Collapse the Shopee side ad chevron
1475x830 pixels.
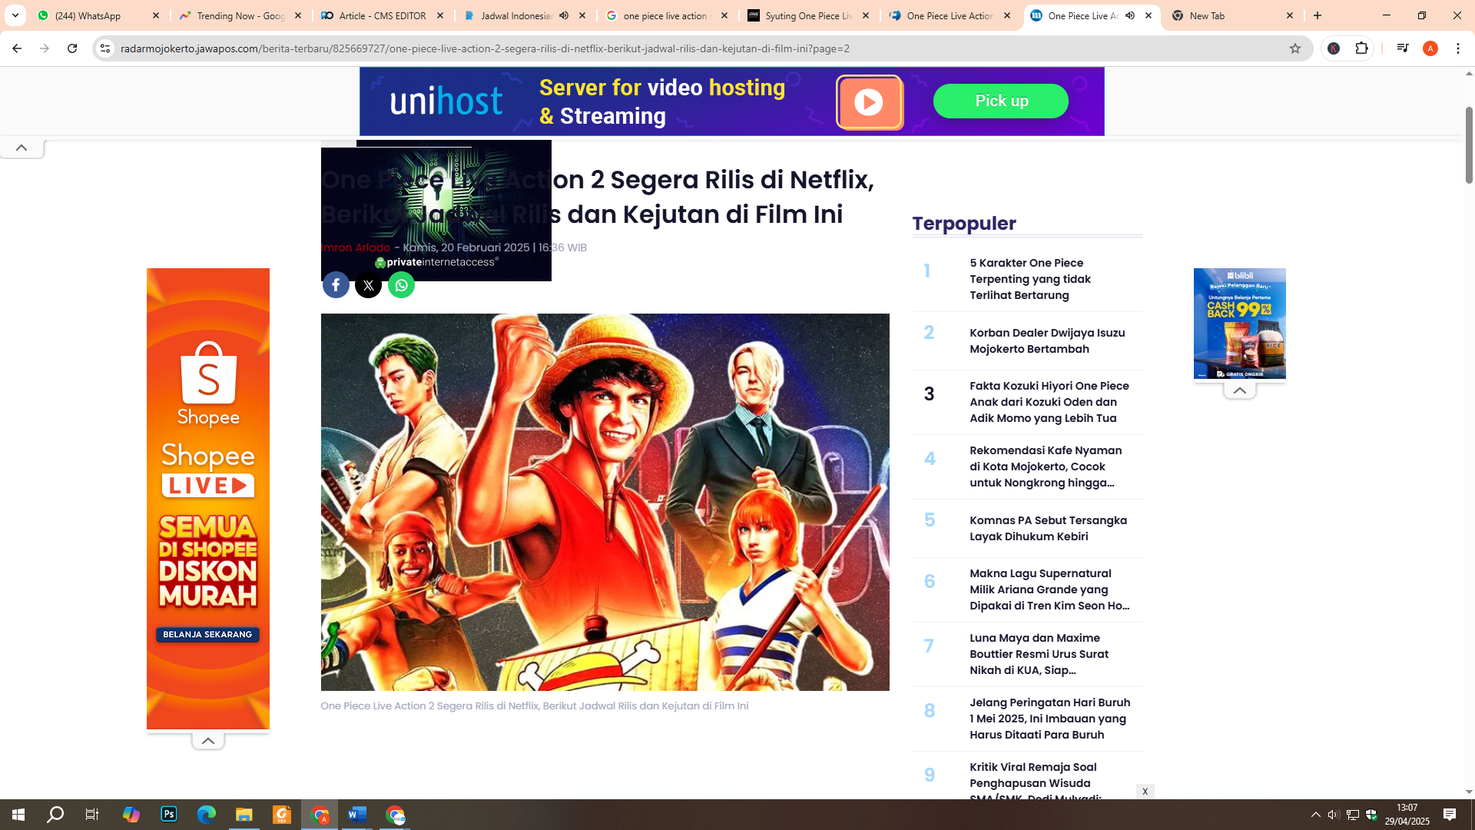pos(208,741)
